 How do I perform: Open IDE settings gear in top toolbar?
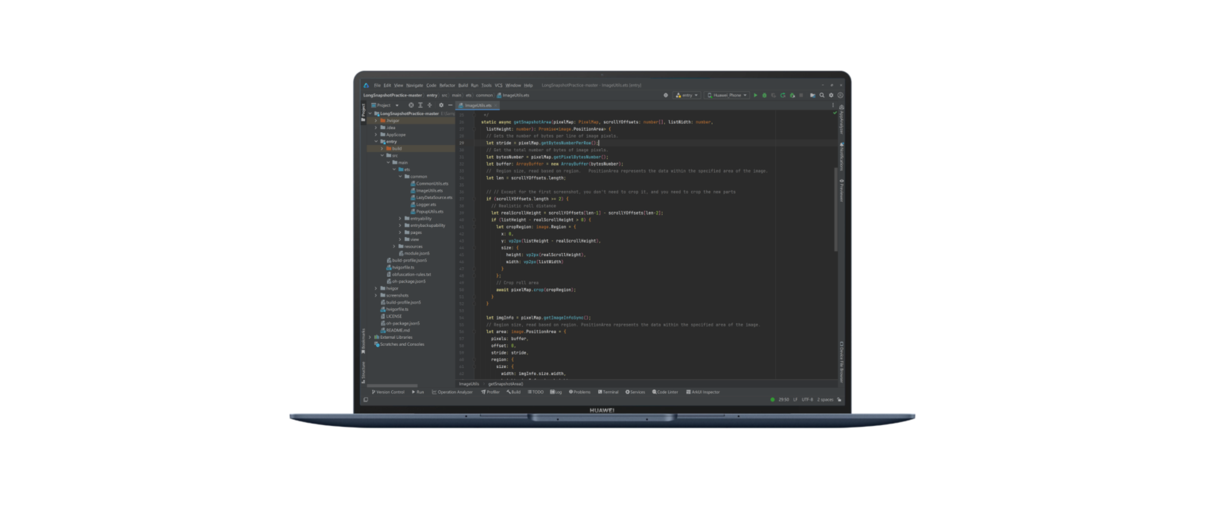(831, 95)
